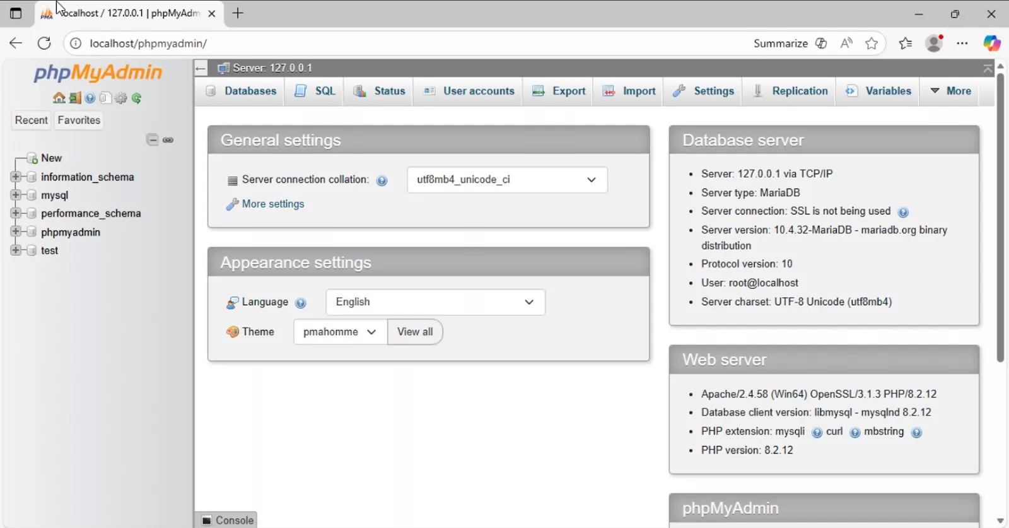
Task: Expand the mysql database tree node
Action: [16, 195]
